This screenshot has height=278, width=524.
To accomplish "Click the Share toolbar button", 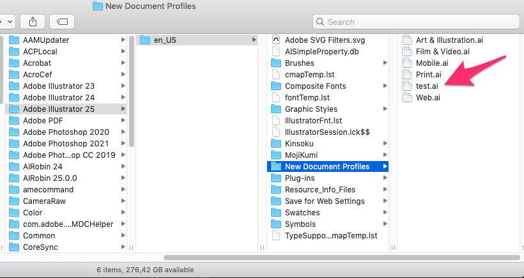I will click(x=33, y=22).
